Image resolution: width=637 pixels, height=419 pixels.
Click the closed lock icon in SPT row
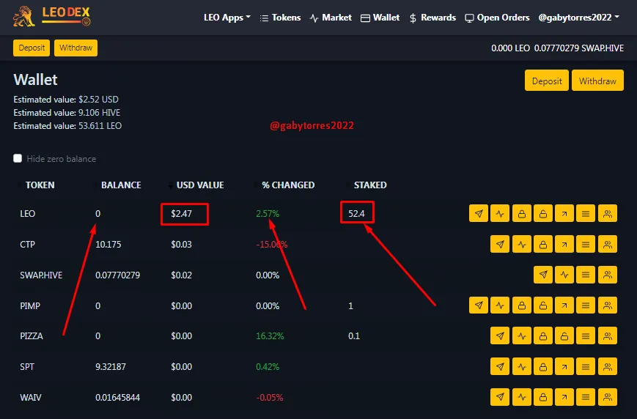click(x=543, y=366)
